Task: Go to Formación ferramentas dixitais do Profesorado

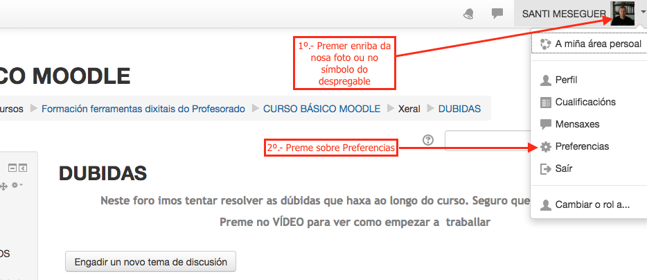Action: pyautogui.click(x=143, y=109)
